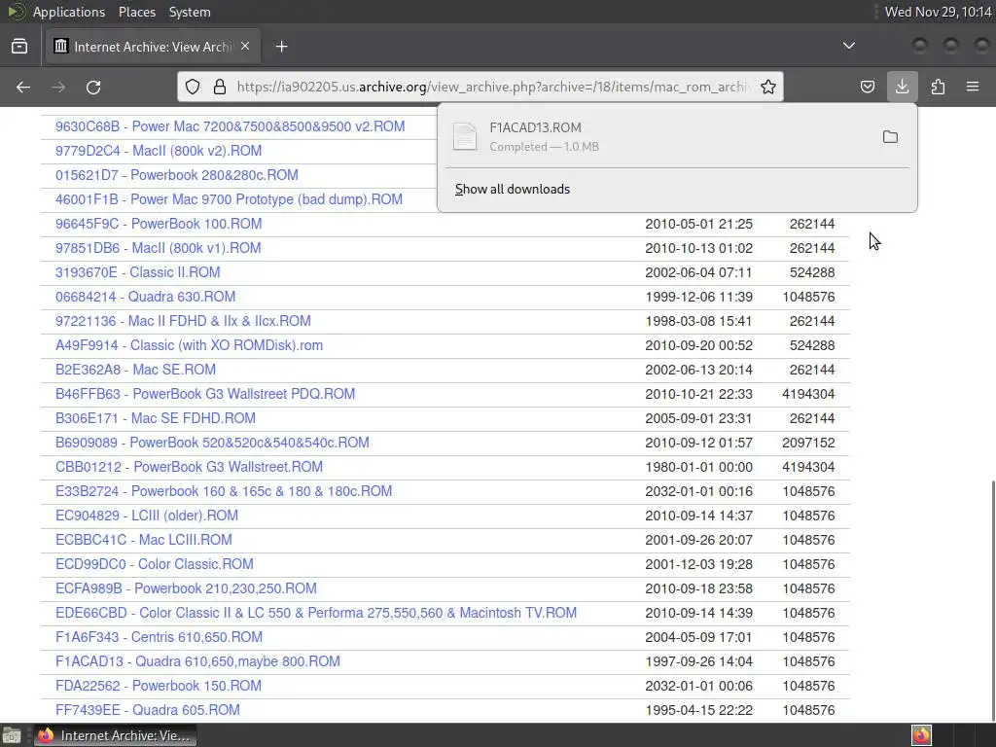Open F1ACAD13 Quadra 610,650,maybe 800.ROM link
Screen dimensions: 996x747
(197, 661)
